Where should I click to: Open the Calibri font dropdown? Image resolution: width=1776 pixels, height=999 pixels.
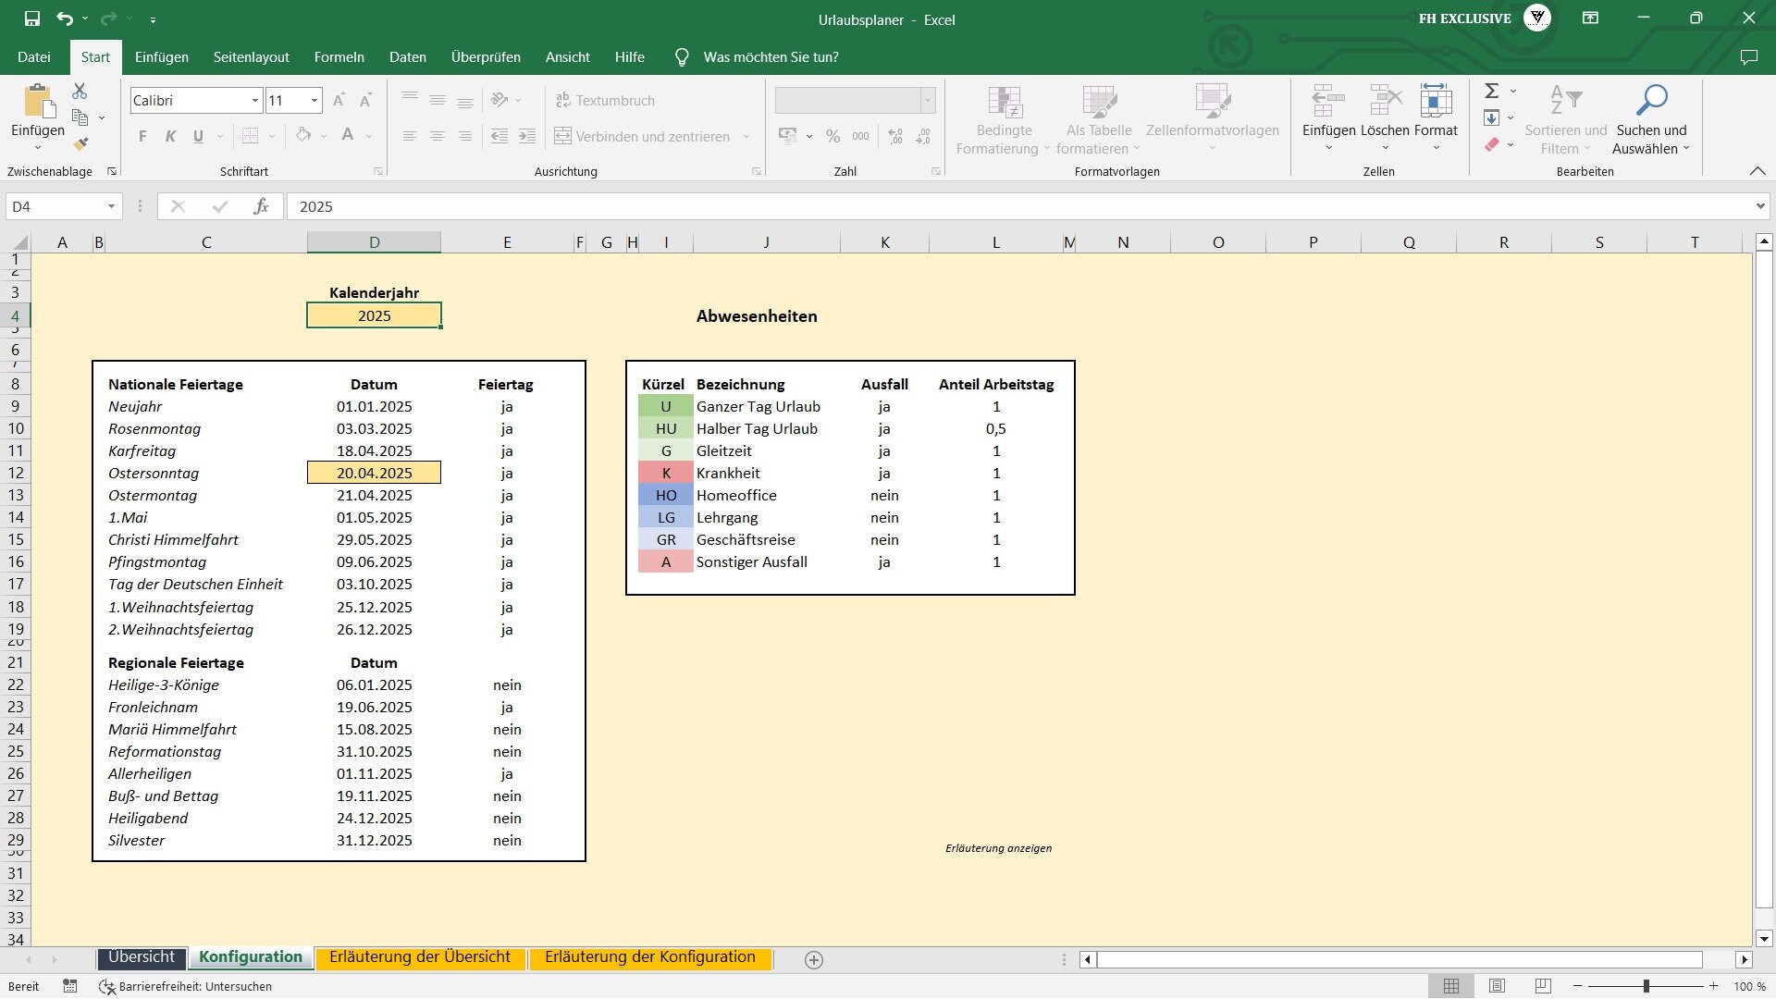click(x=254, y=100)
